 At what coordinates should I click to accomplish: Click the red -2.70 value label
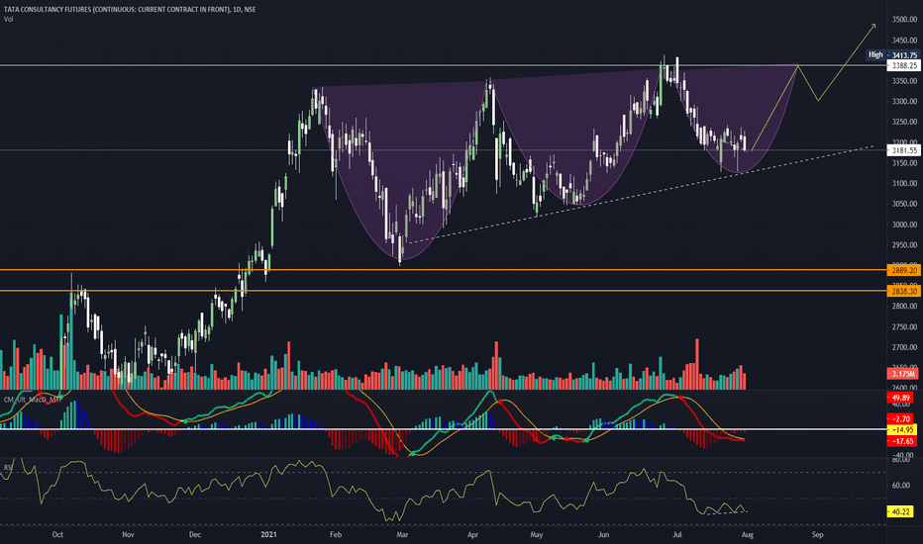coord(900,418)
